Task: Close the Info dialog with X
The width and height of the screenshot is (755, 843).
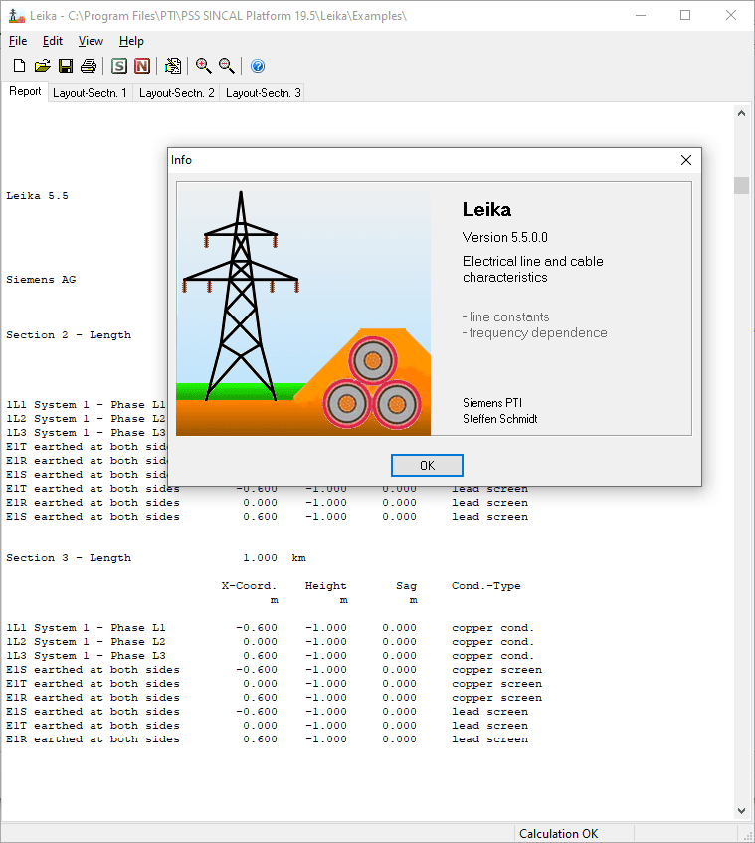Action: pyautogui.click(x=685, y=160)
